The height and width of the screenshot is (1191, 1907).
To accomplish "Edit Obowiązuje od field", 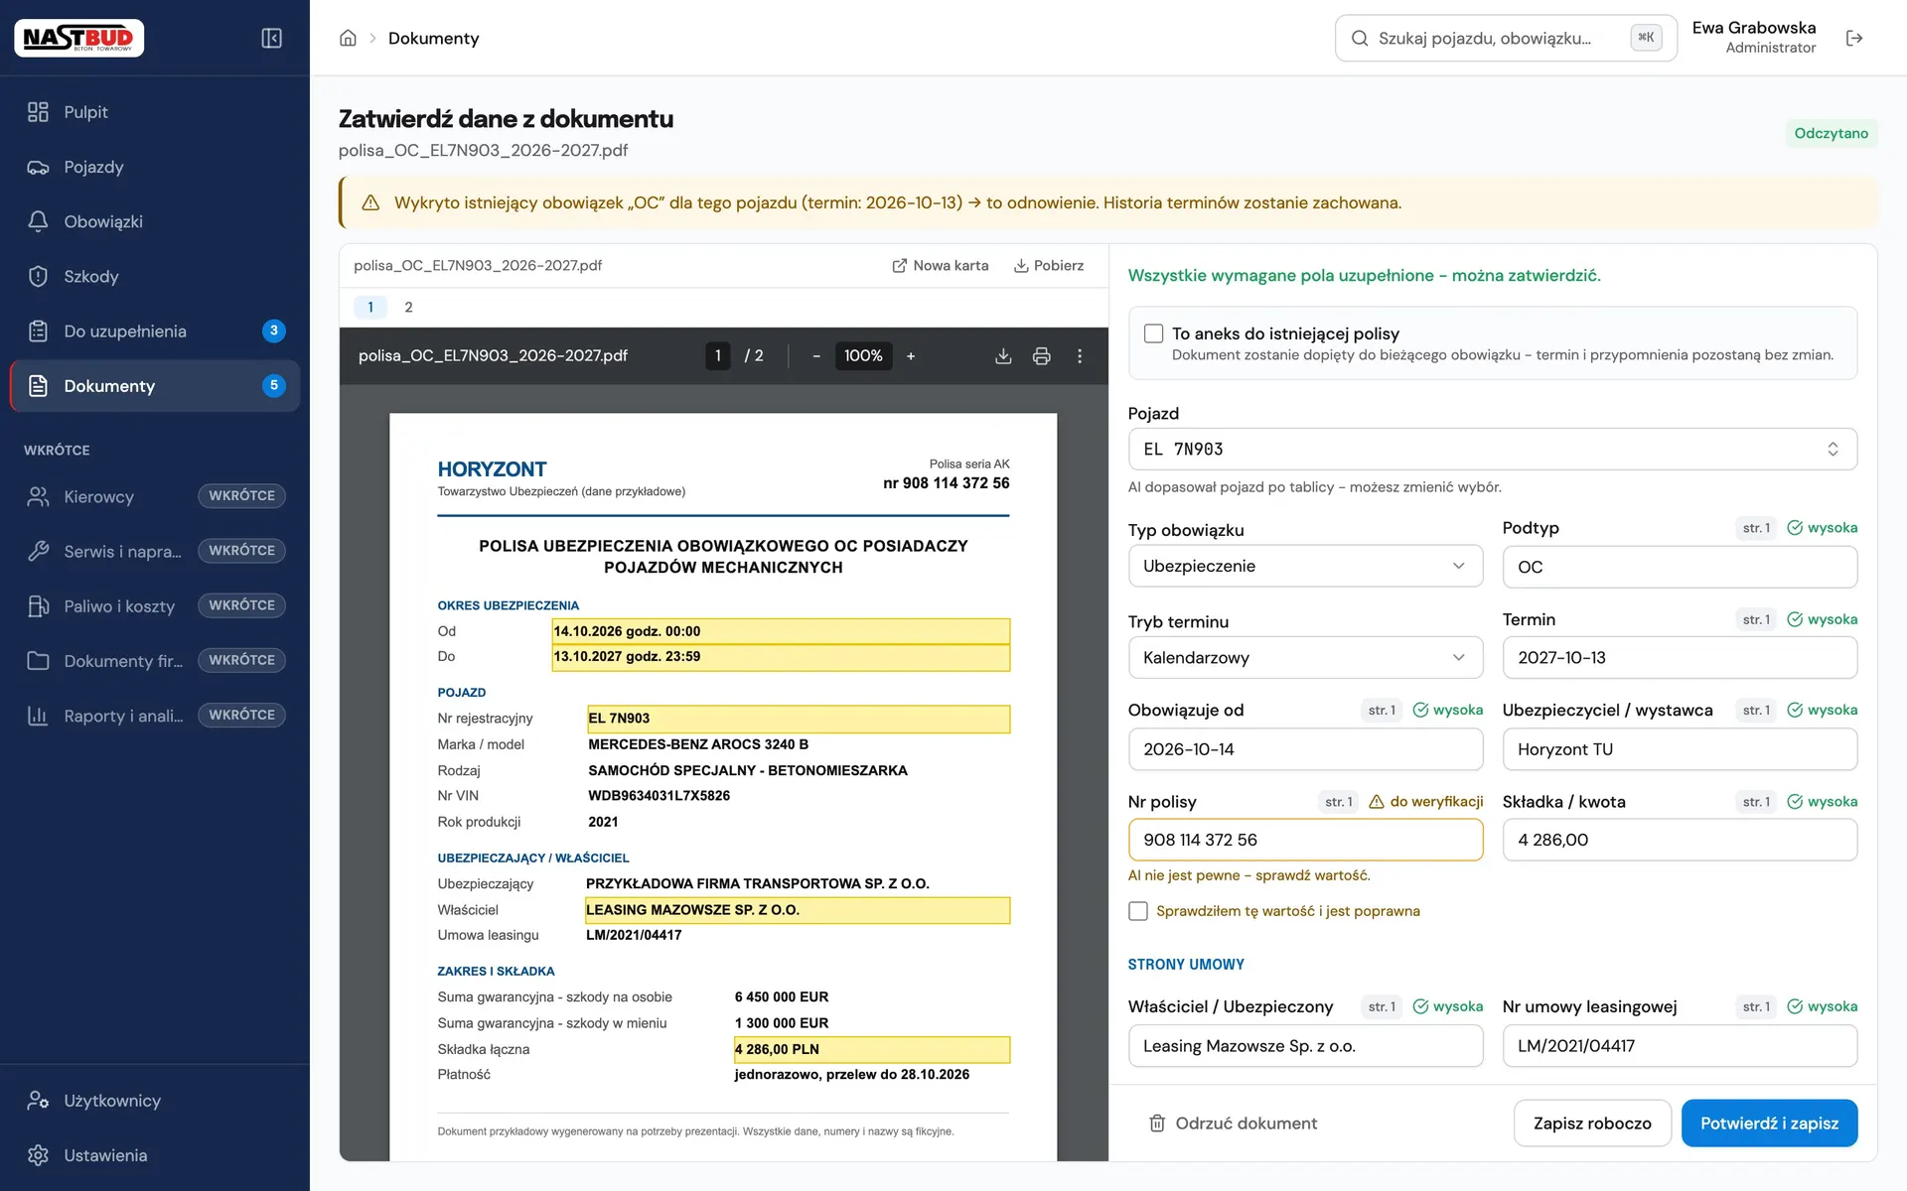I will (x=1305, y=749).
